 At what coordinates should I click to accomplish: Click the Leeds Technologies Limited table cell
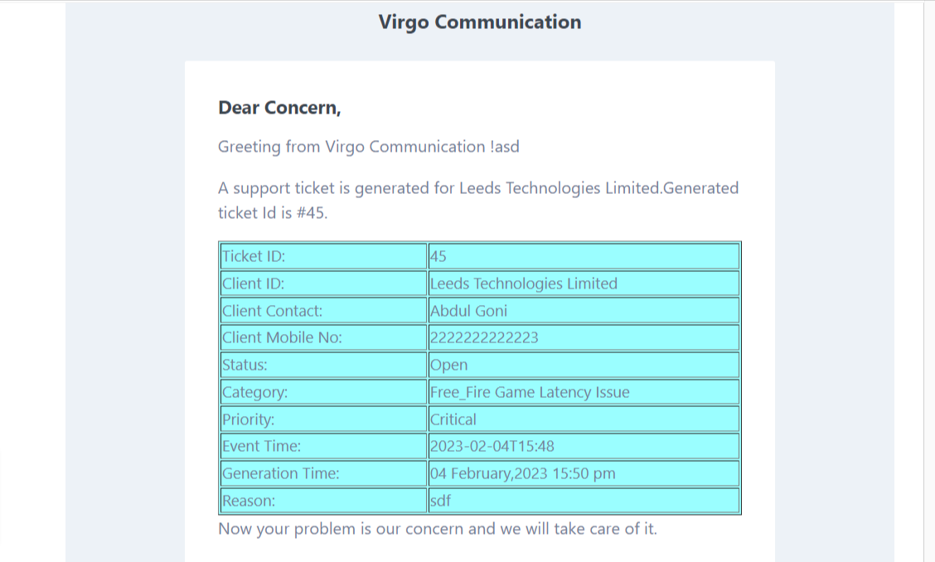pos(584,283)
